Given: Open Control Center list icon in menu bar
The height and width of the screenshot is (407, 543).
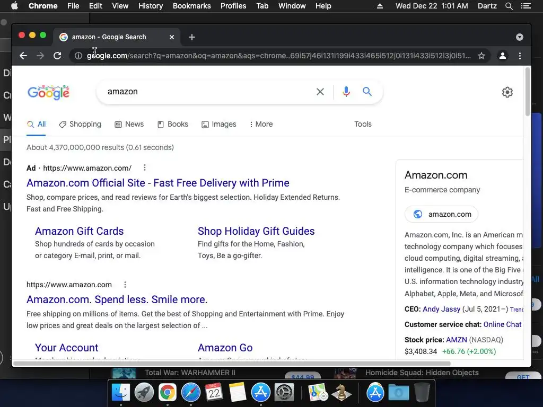Looking at the screenshot, I should (526, 6).
